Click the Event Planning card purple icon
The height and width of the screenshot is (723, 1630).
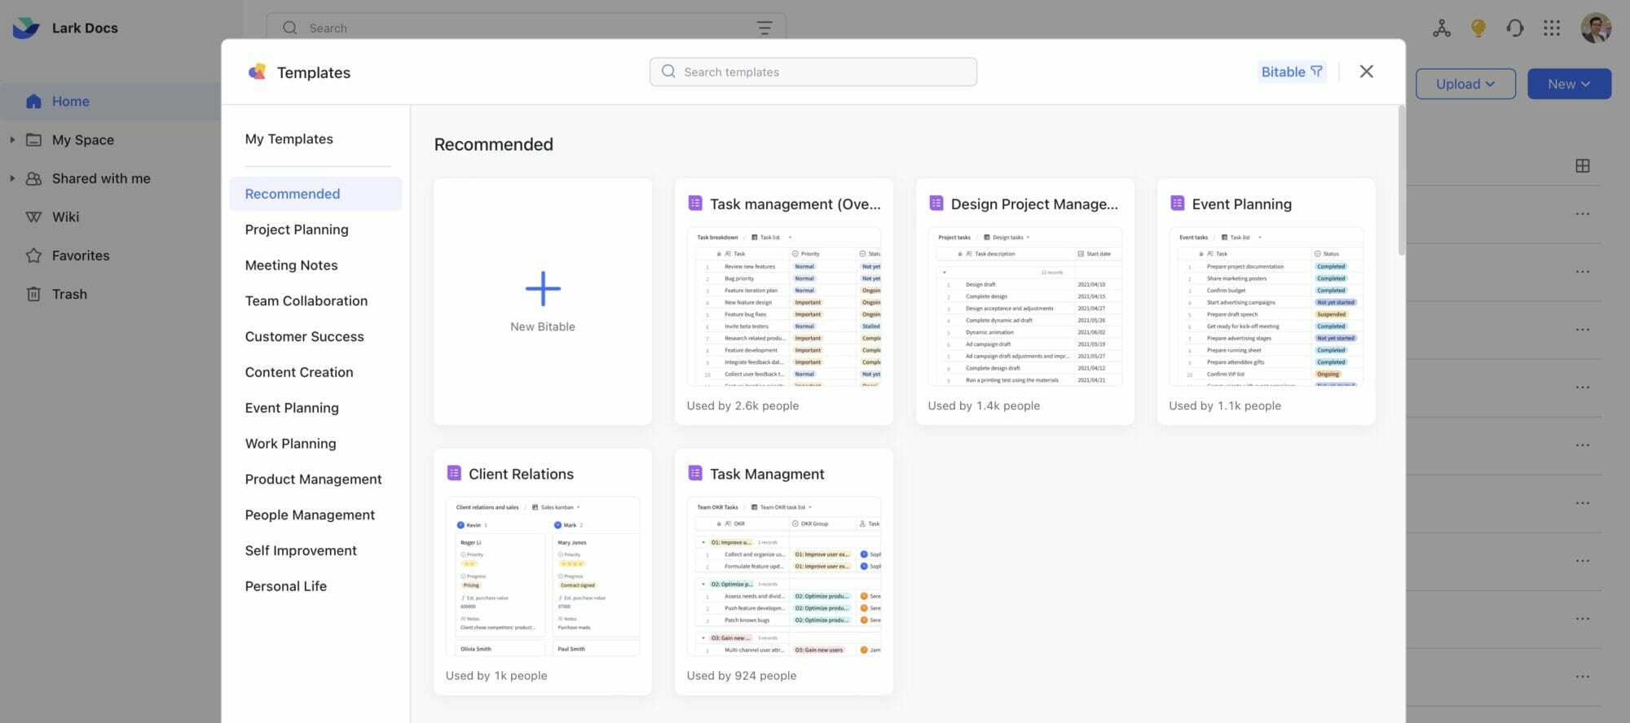point(1178,203)
